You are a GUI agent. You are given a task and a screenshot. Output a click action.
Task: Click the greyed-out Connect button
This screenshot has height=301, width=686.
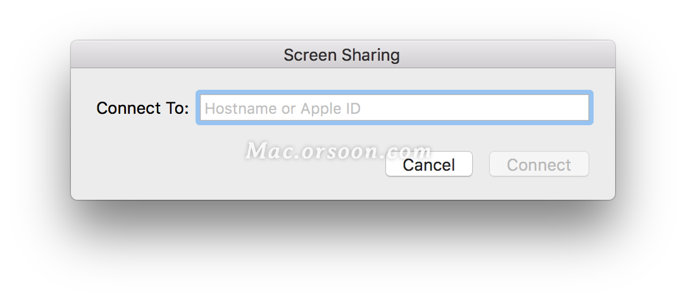coord(539,164)
